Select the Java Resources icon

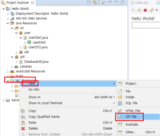[x=12, y=23]
